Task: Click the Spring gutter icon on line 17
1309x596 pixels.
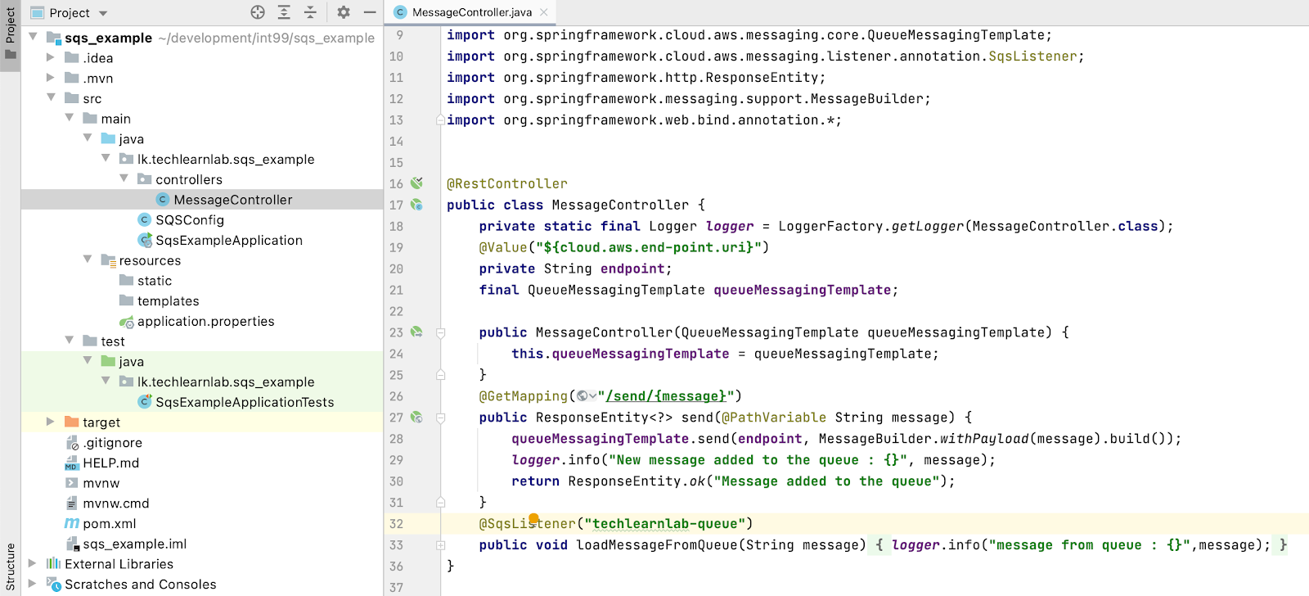Action: pos(416,205)
